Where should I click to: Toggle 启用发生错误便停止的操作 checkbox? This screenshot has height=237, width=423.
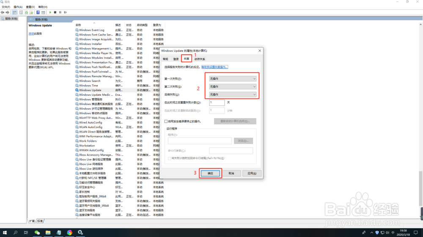point(166,121)
